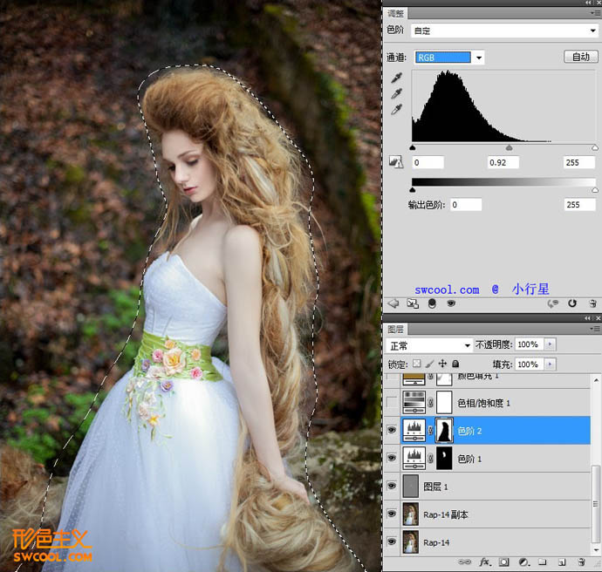Click the return to adjustment list arrow

tap(392, 303)
